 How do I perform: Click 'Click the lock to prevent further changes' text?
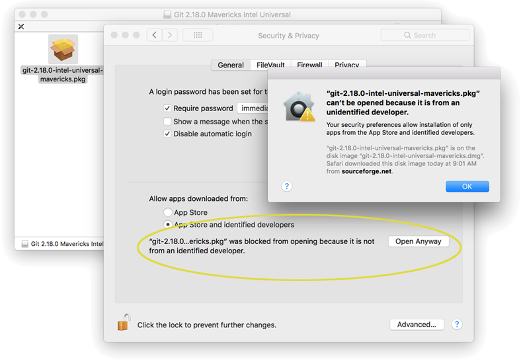point(207,325)
